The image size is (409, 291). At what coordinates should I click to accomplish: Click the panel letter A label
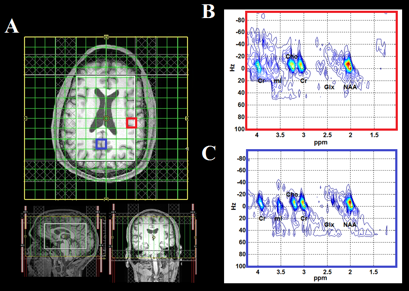point(12,27)
